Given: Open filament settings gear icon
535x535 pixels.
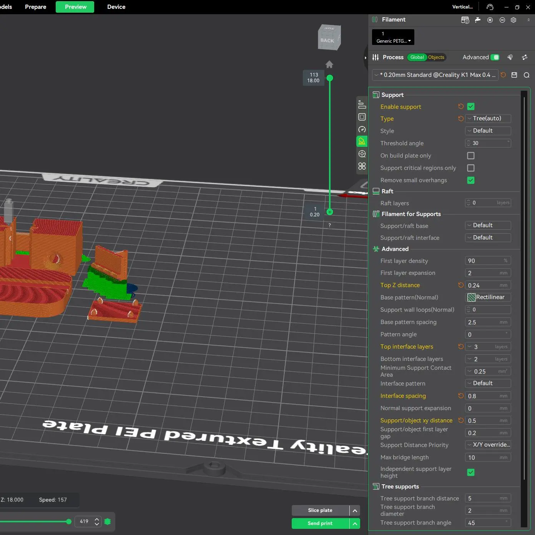Looking at the screenshot, I should pos(513,20).
